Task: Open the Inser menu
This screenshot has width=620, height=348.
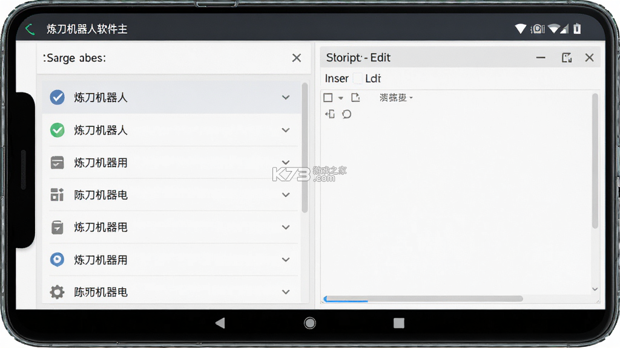Action: pos(337,79)
